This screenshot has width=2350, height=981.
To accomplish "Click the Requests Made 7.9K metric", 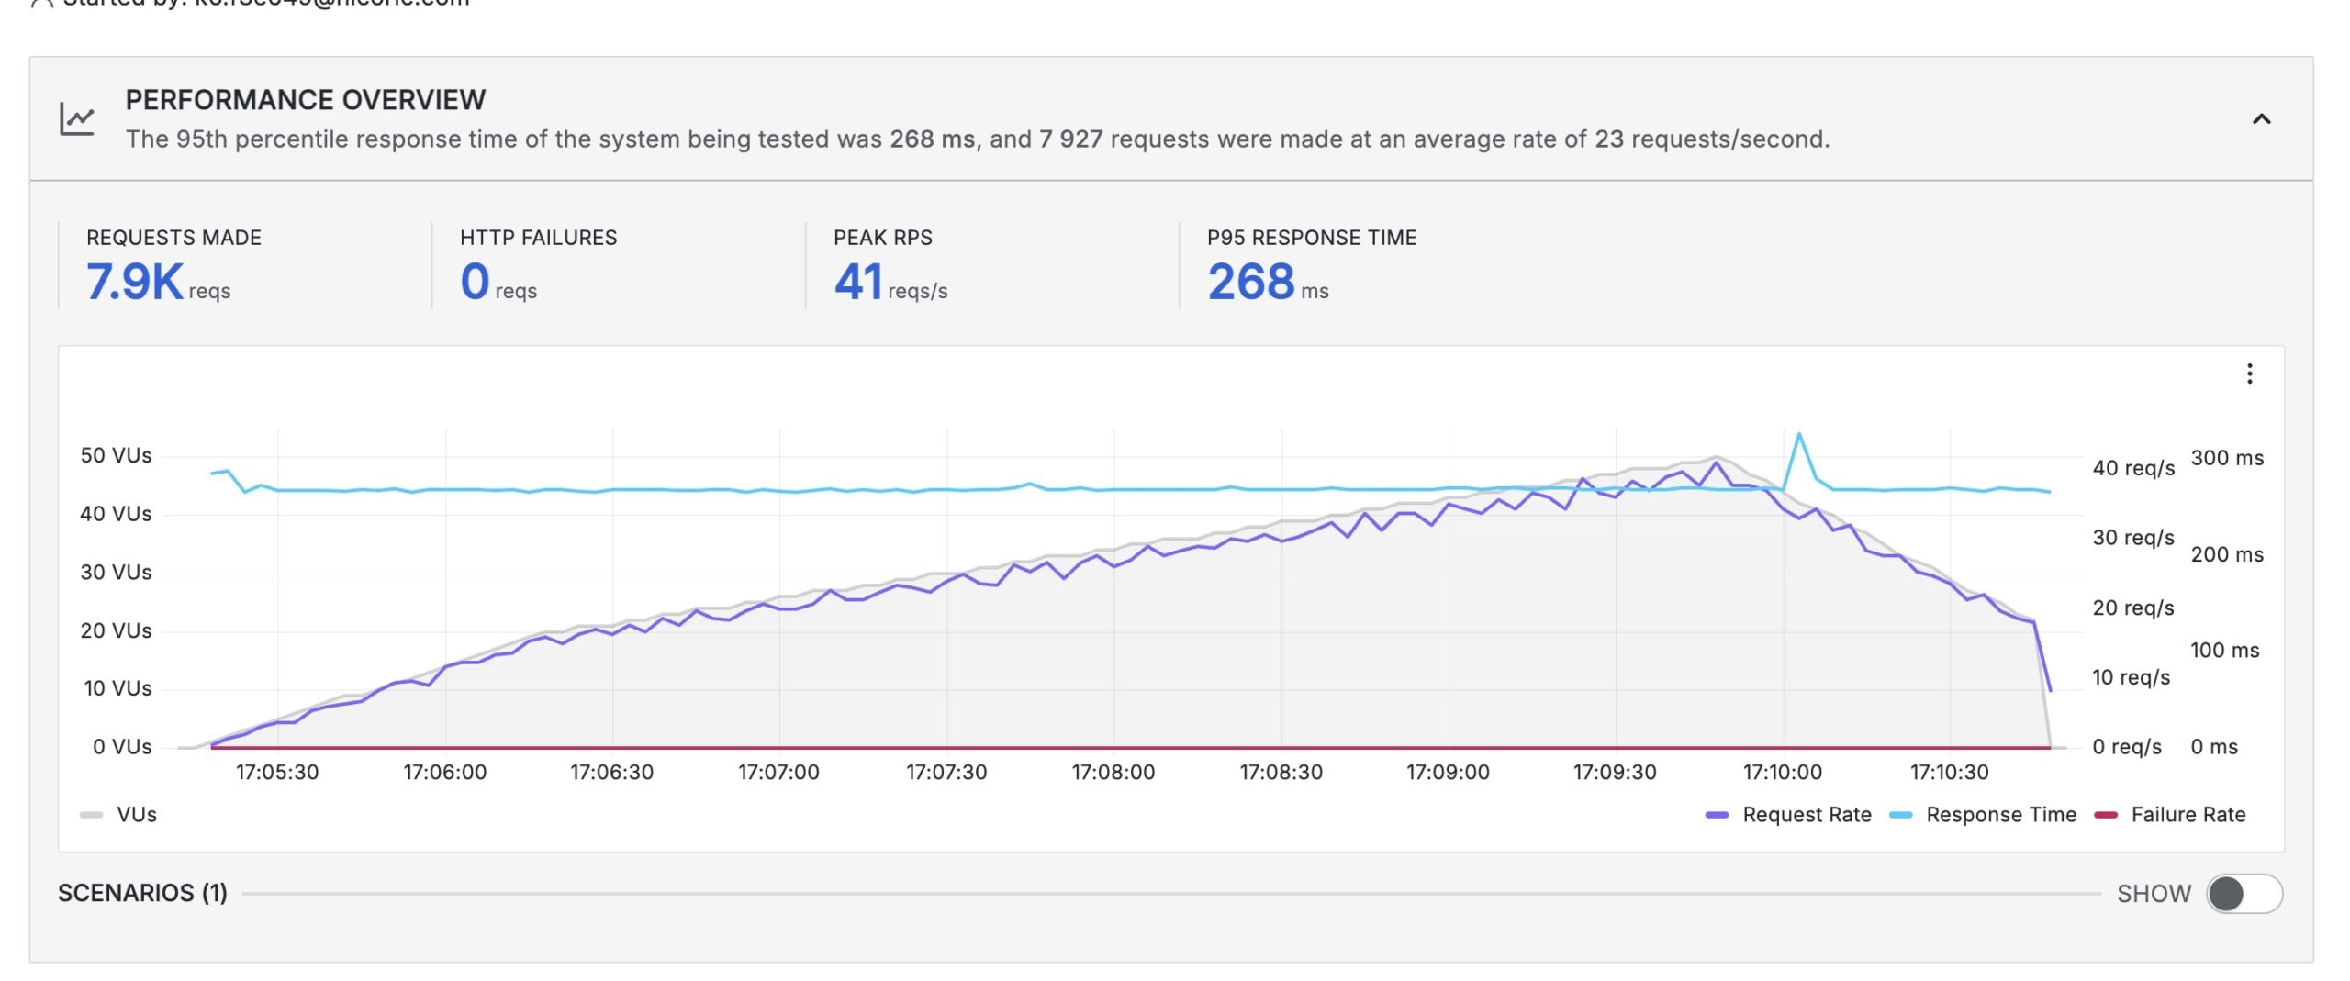I will [136, 281].
